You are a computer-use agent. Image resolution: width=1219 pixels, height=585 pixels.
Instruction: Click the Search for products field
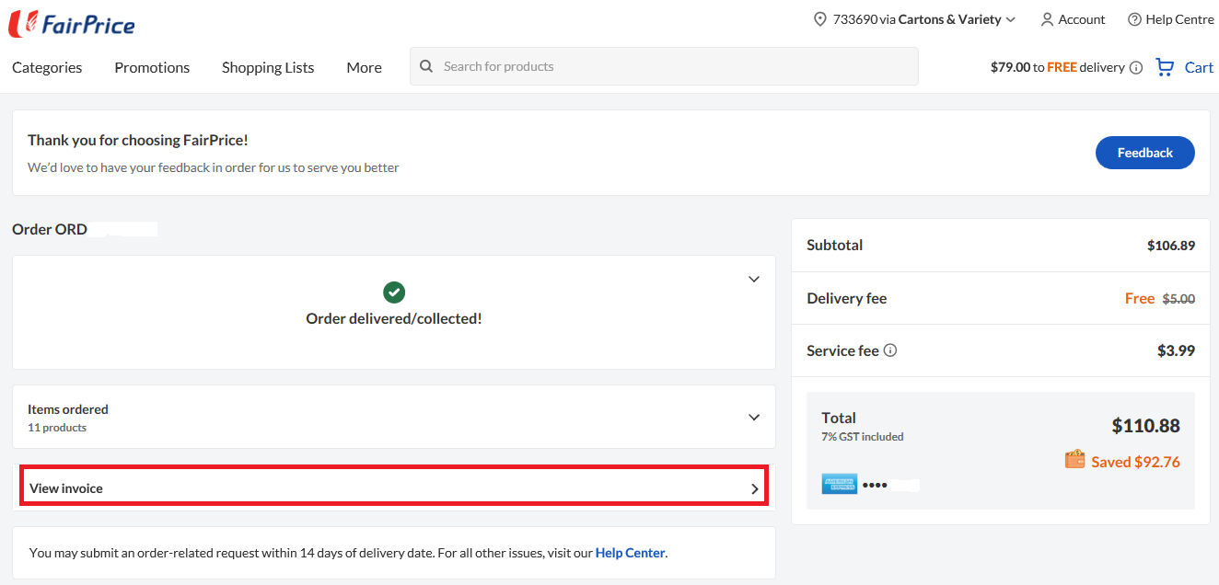pos(664,66)
